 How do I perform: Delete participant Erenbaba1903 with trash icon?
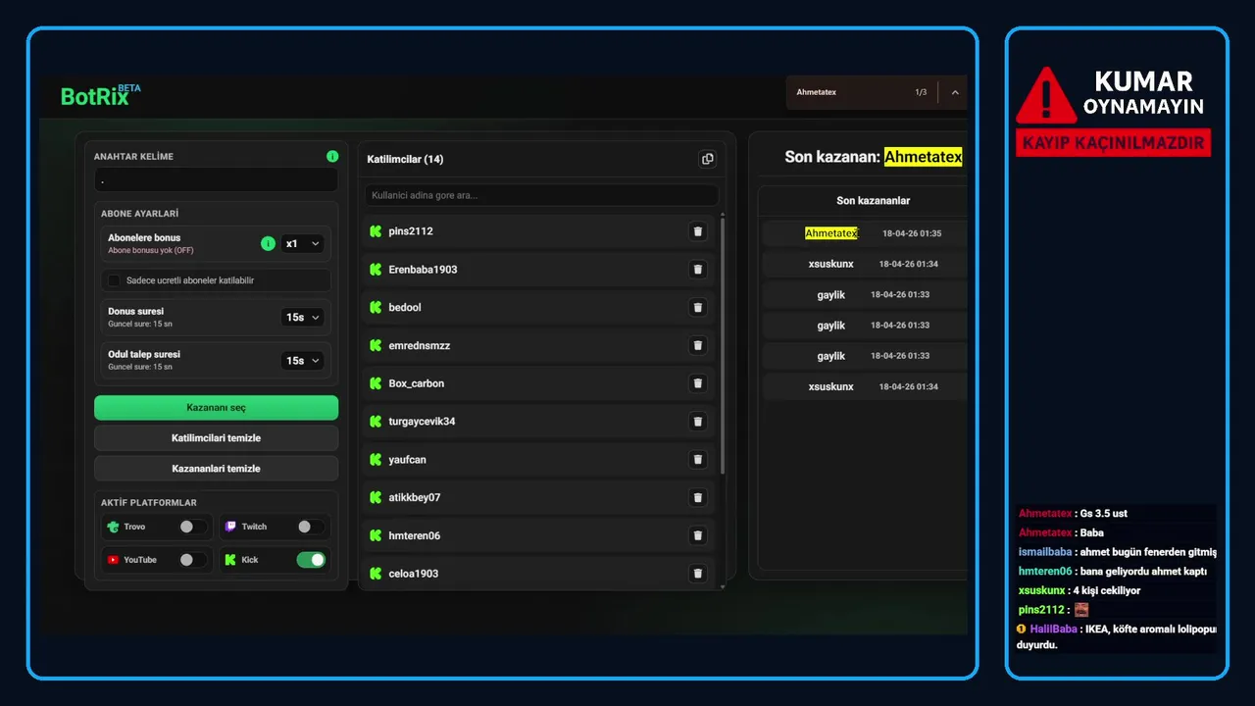[x=698, y=270]
